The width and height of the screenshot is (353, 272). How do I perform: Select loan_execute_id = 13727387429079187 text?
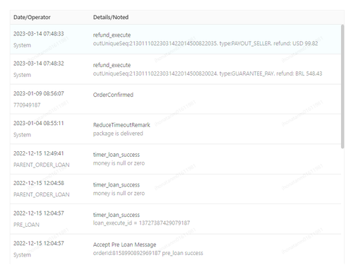pyautogui.click(x=141, y=223)
